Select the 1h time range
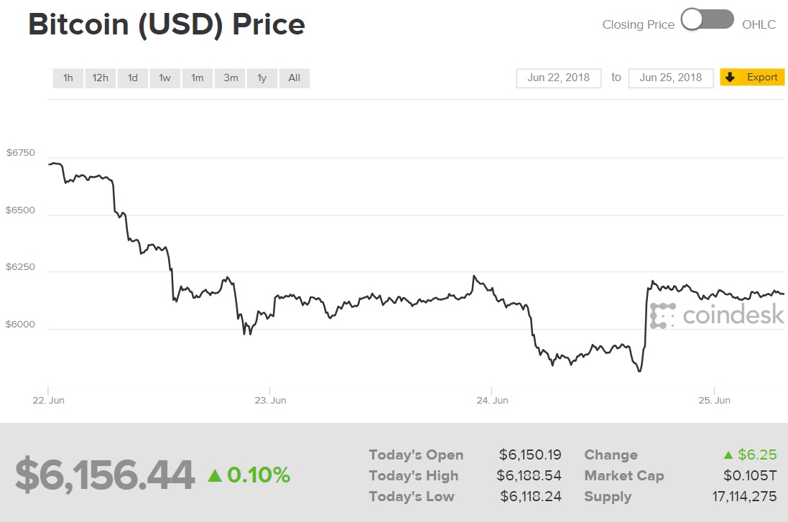 [x=68, y=78]
